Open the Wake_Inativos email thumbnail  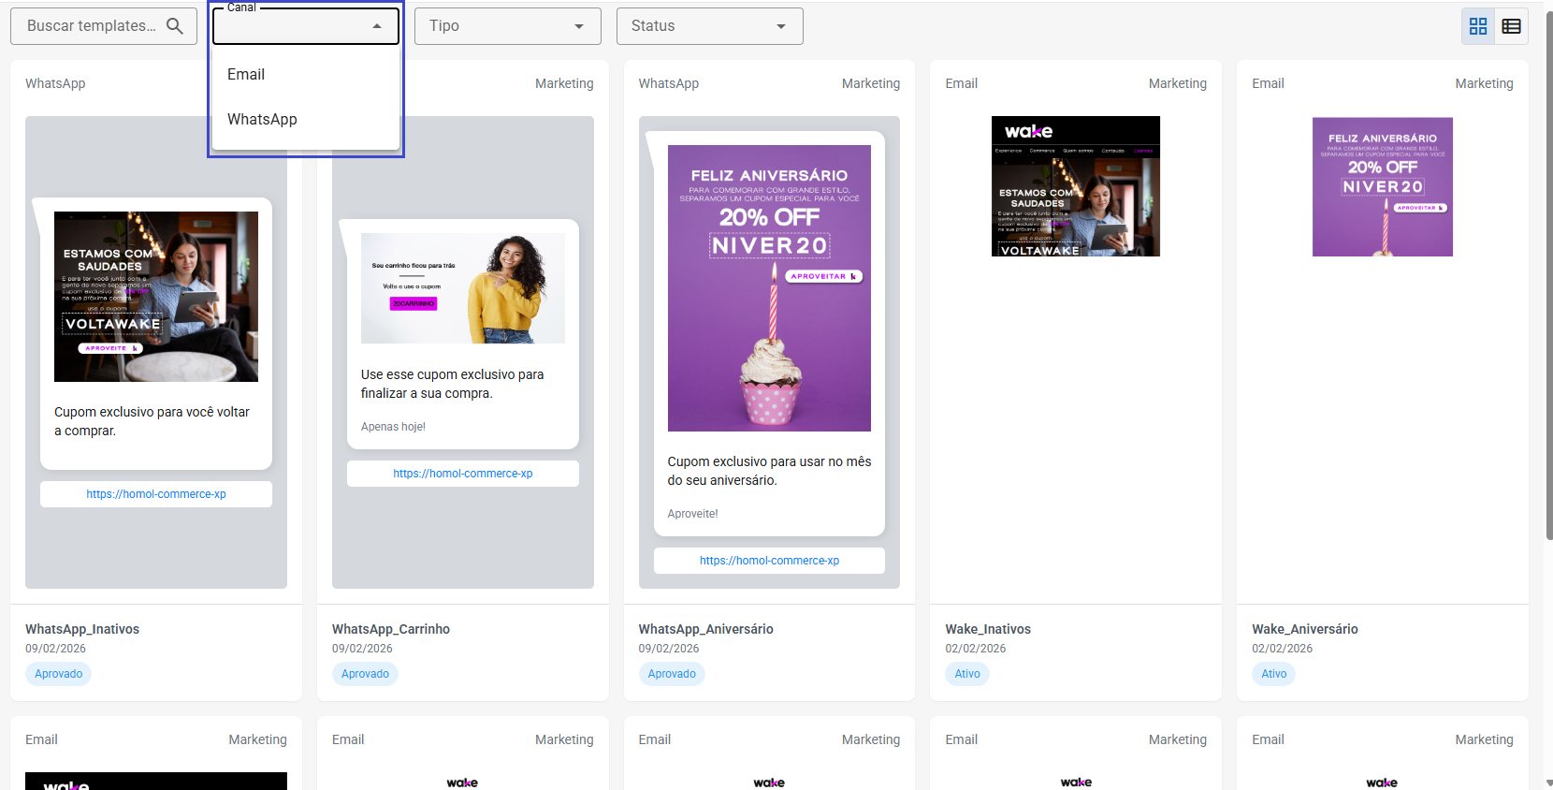click(x=1075, y=186)
